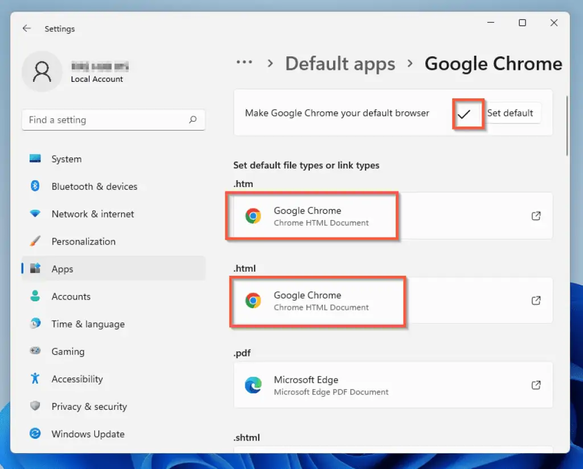Screen dimensions: 583x469
Task: Click the Privacy shield icon
Action: tap(35, 406)
